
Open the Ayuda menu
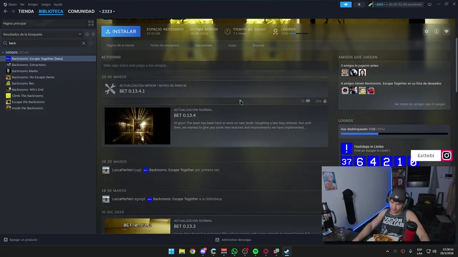(58, 4)
